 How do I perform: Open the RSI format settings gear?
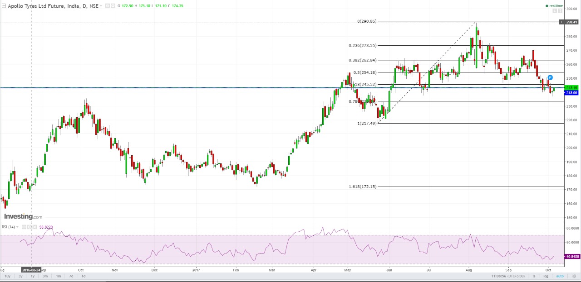pyautogui.click(x=29, y=227)
